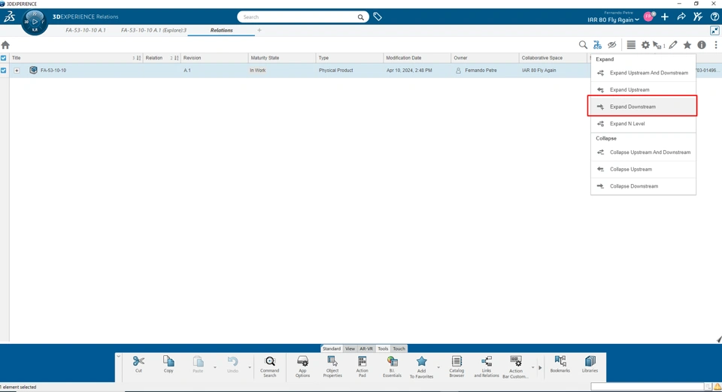Open the 3DEXPERIENCE compass
The height and width of the screenshot is (392, 722).
click(35, 22)
